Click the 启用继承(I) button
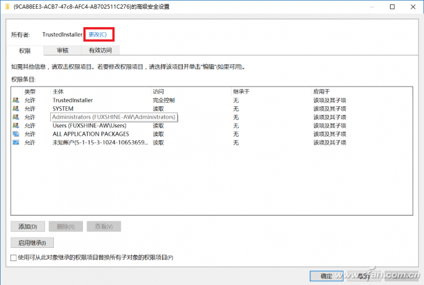424x285 pixels. (x=32, y=242)
